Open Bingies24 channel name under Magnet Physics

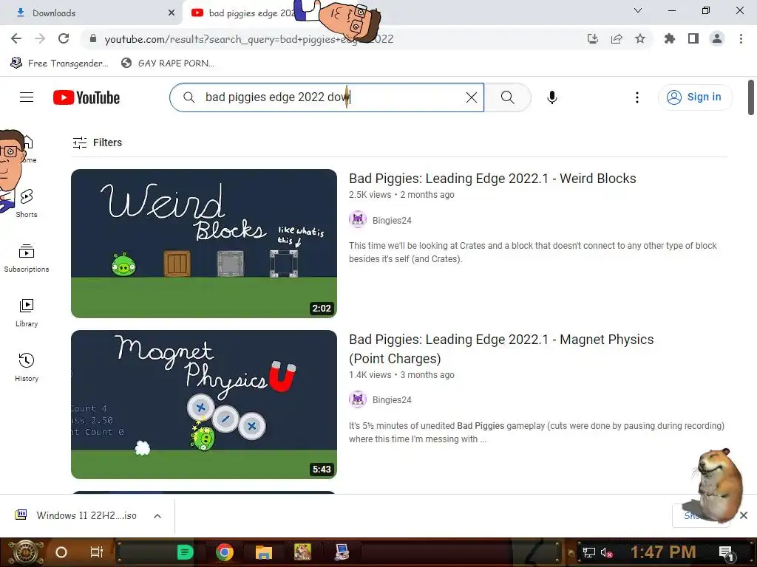coord(392,399)
